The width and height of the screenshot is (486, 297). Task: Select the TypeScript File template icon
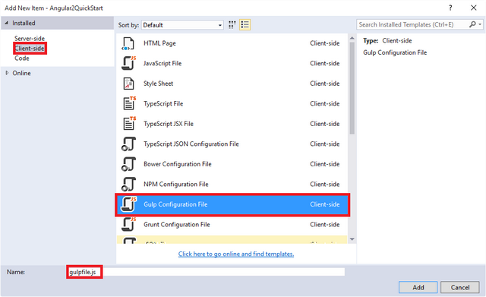coord(129,103)
